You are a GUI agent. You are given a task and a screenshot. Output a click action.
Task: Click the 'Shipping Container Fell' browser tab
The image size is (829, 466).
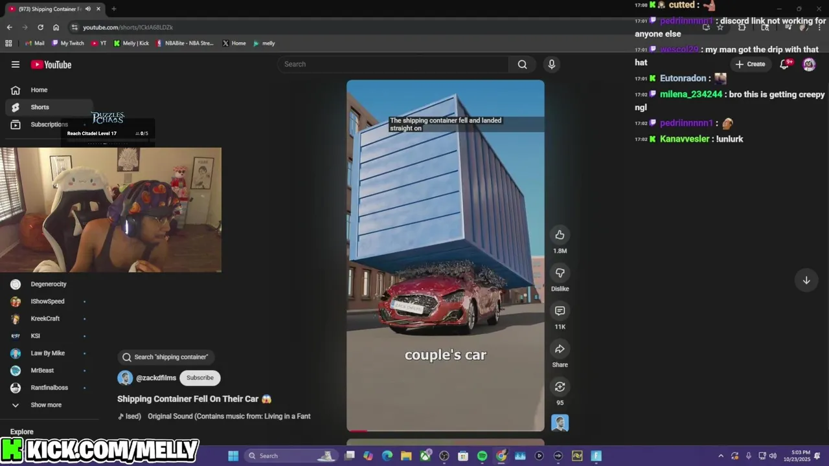[x=55, y=9]
